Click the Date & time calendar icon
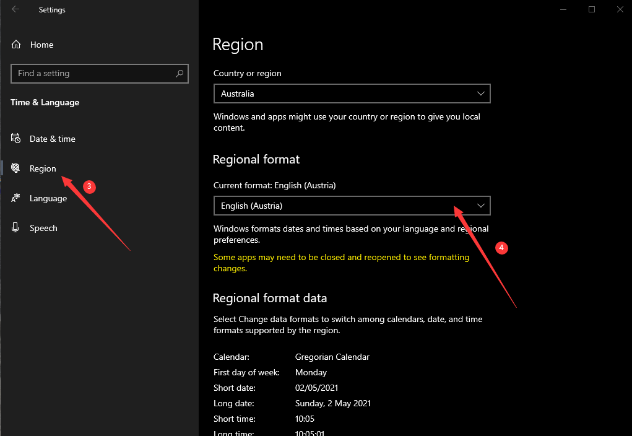 [16, 139]
